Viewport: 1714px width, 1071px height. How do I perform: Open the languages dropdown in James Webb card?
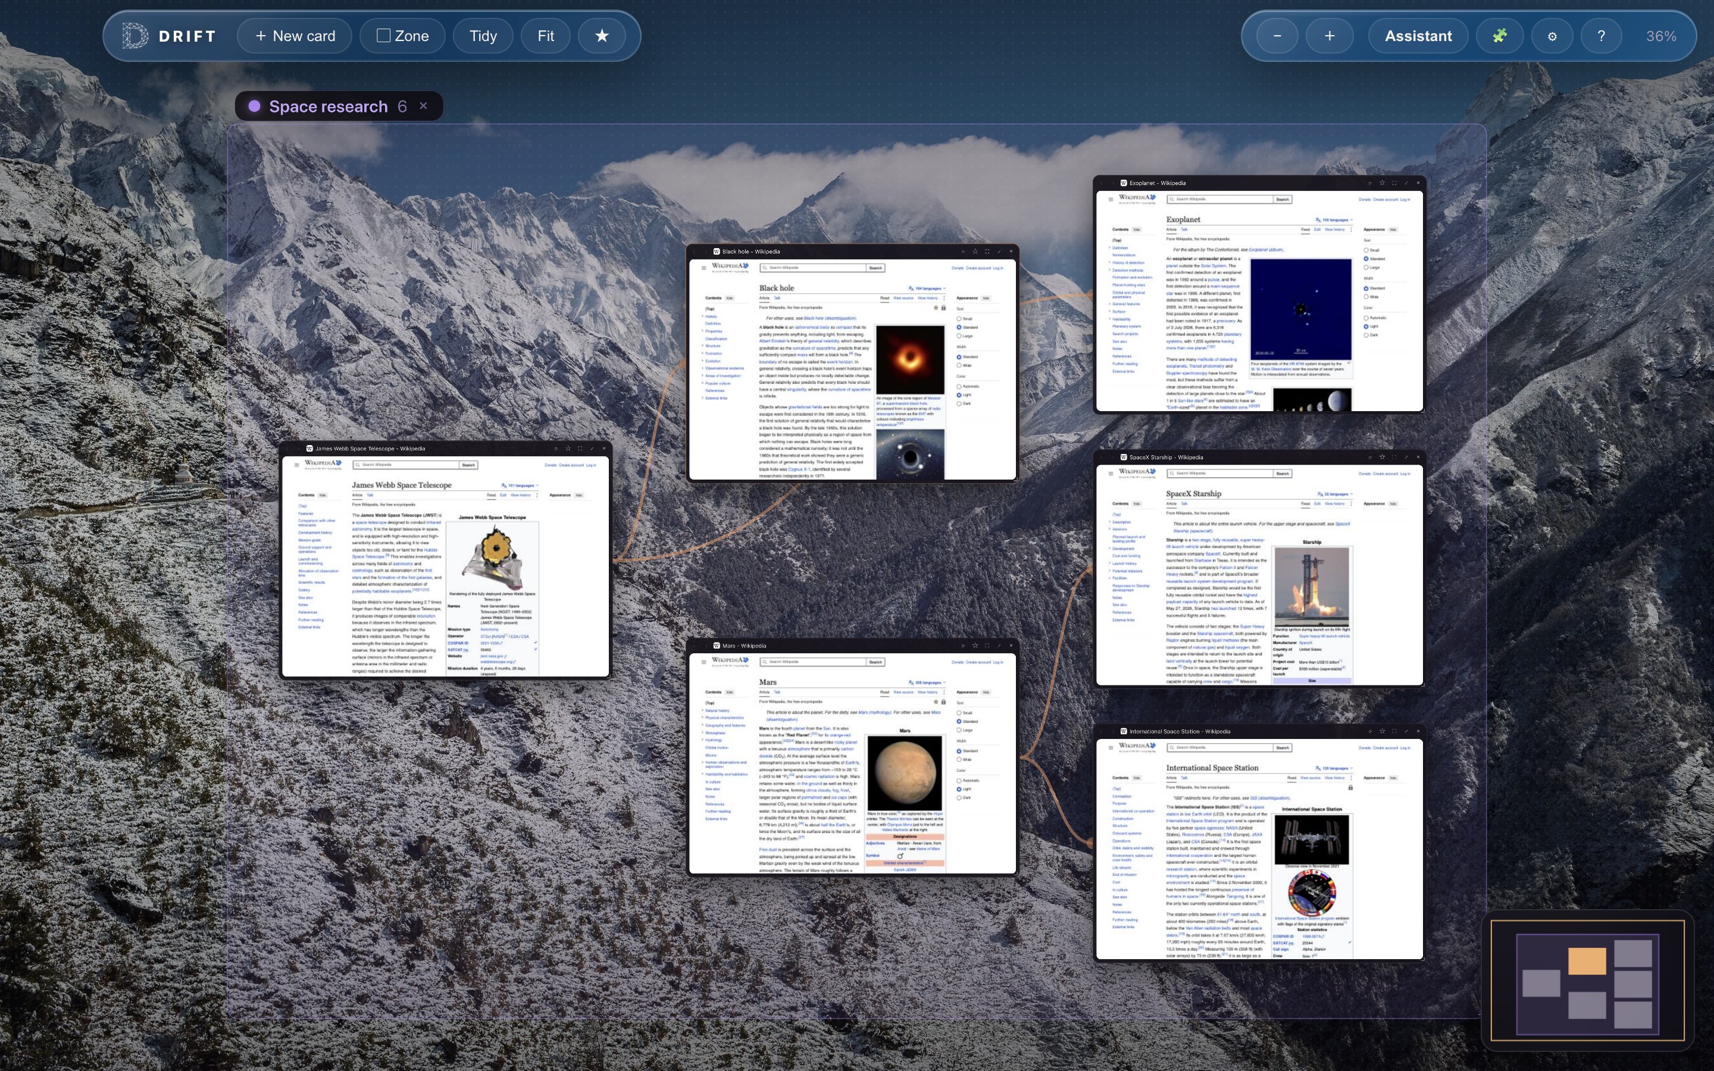(521, 485)
